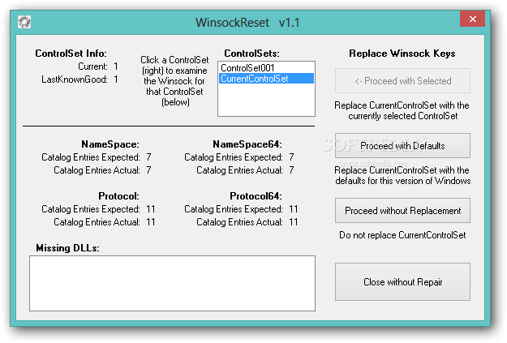Click 'defaults for this version of Windows' text
The image size is (507, 343).
[x=403, y=181]
